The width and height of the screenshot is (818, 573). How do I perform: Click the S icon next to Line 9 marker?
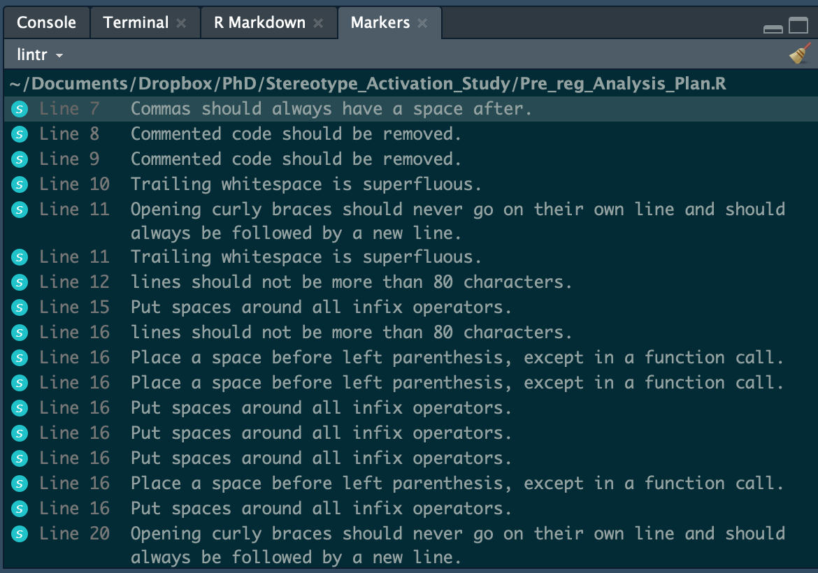19,159
